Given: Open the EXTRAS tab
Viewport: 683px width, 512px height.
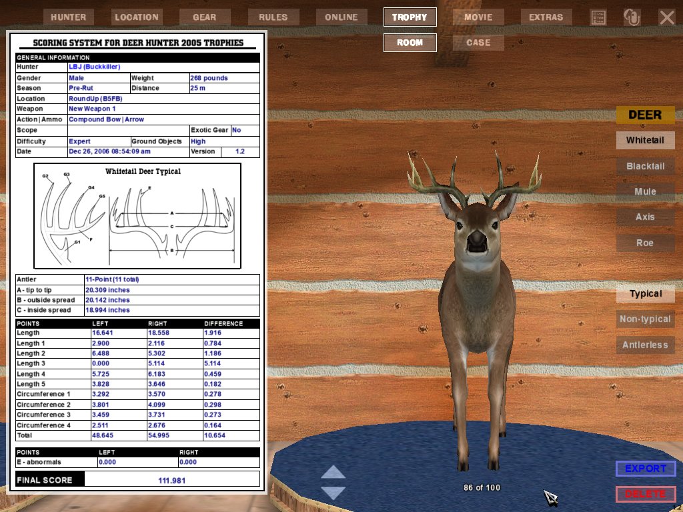Looking at the screenshot, I should coord(546,17).
